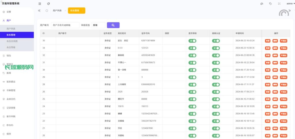Click the tag icon in the header

tap(270, 4)
